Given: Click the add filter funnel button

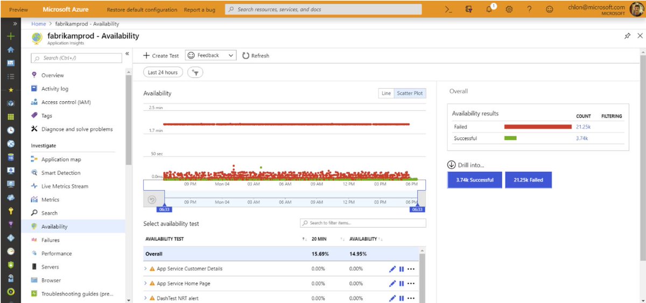Looking at the screenshot, I should point(195,73).
